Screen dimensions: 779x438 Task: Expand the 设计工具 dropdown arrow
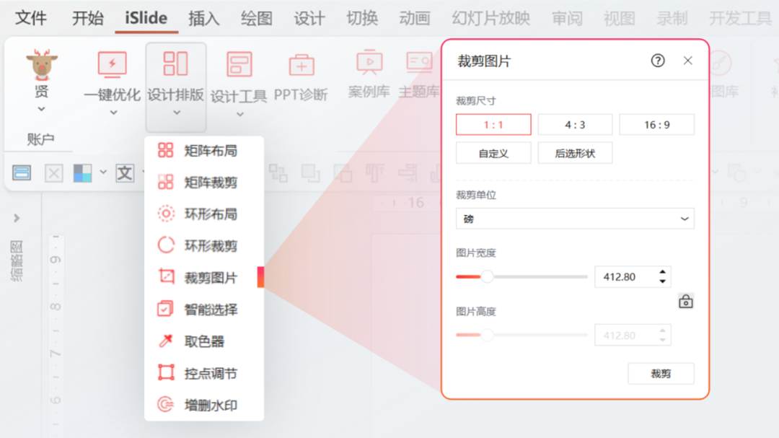(240, 114)
